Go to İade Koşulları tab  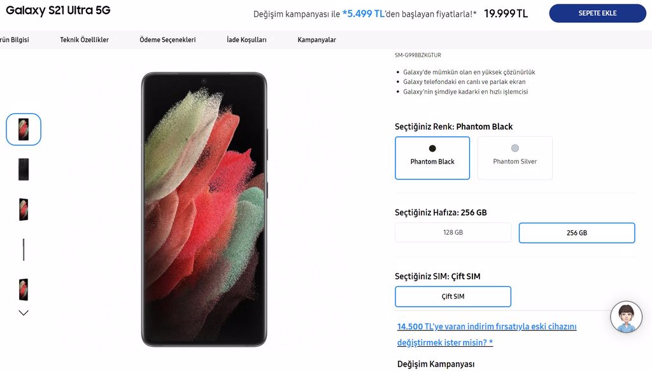[246, 40]
